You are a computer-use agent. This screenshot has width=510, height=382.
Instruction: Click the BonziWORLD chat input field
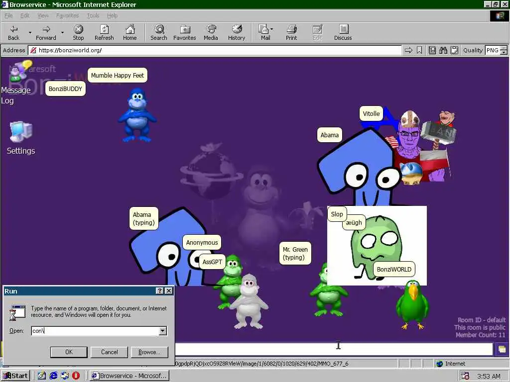[334, 350]
